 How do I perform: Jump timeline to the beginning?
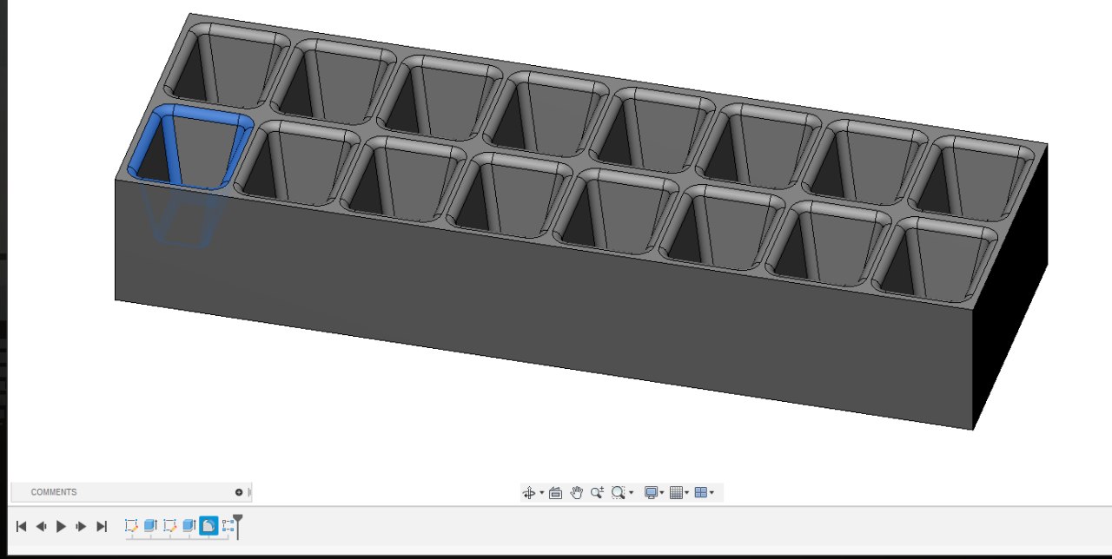point(22,526)
